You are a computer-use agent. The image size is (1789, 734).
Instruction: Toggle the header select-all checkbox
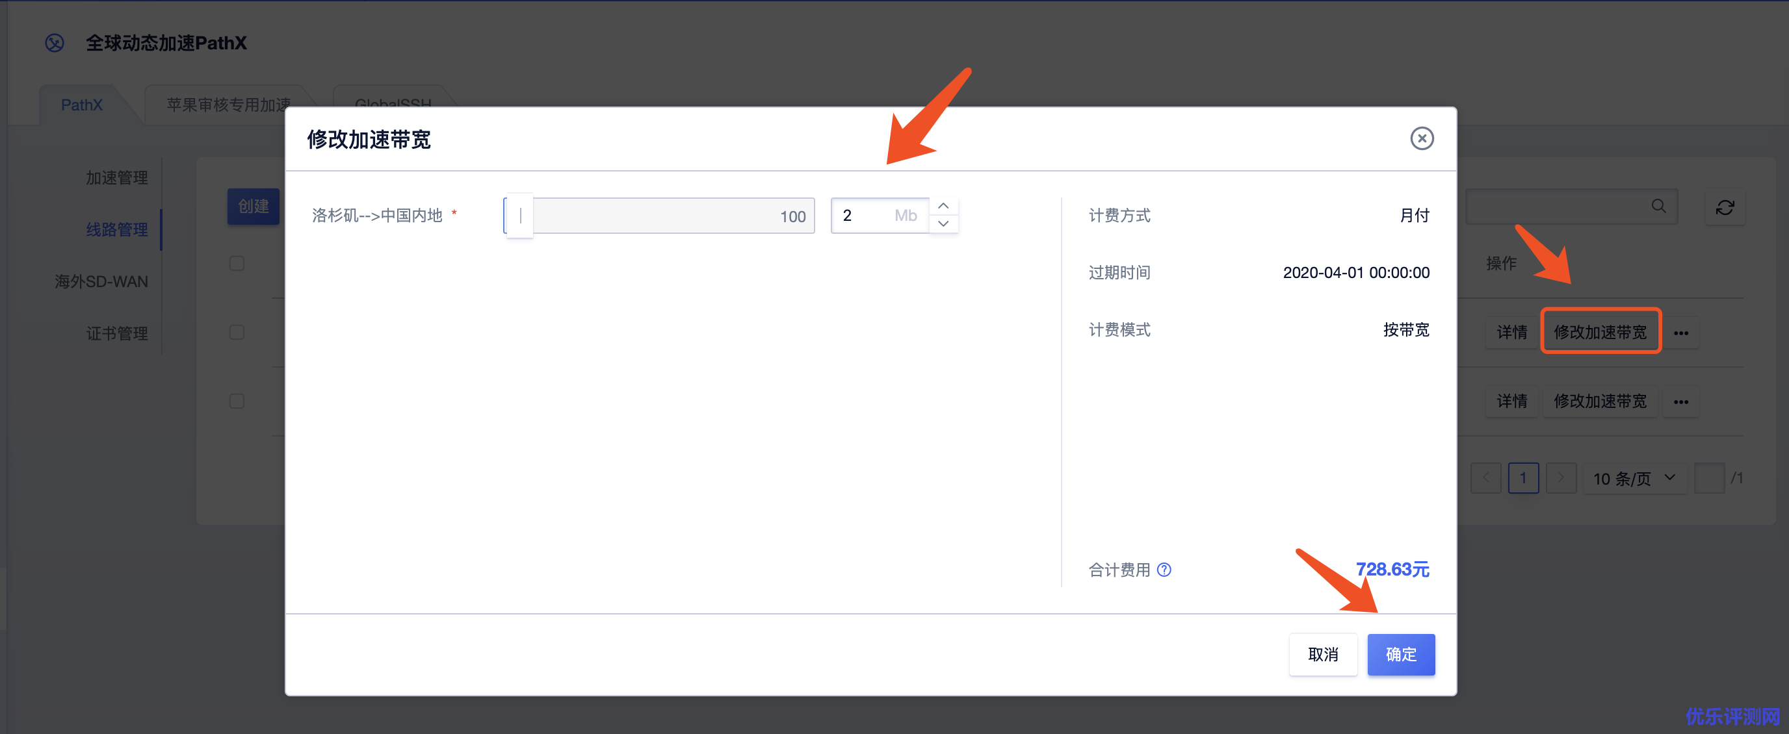(x=237, y=264)
